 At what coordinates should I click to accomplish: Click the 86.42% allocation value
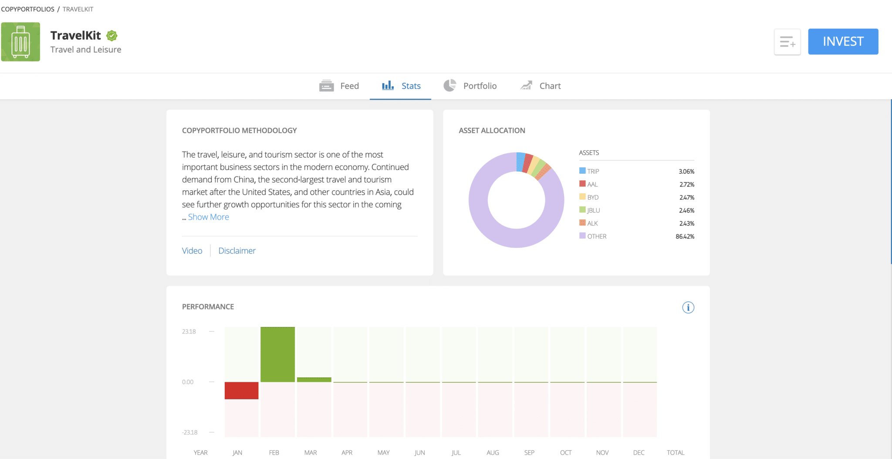[x=685, y=236]
